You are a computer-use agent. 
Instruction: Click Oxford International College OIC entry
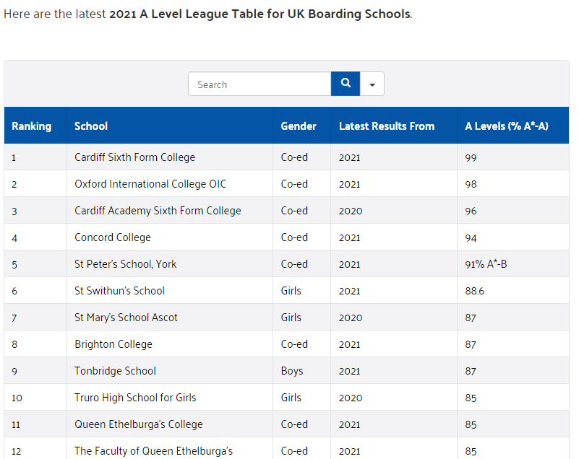point(150,184)
